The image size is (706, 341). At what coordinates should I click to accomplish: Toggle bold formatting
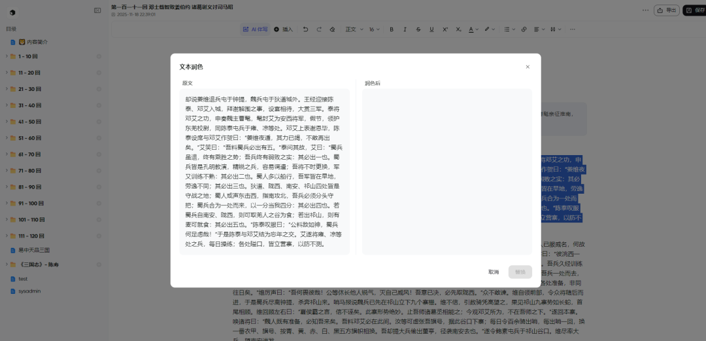pyautogui.click(x=392, y=29)
